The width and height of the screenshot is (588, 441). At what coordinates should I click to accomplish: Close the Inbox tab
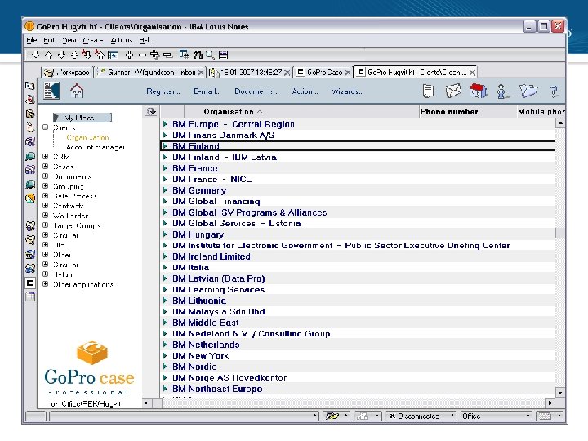[201, 73]
